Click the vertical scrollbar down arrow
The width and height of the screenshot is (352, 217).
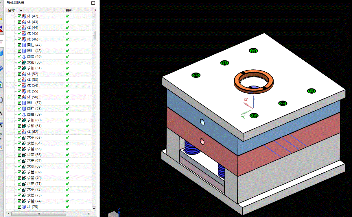[94, 208]
